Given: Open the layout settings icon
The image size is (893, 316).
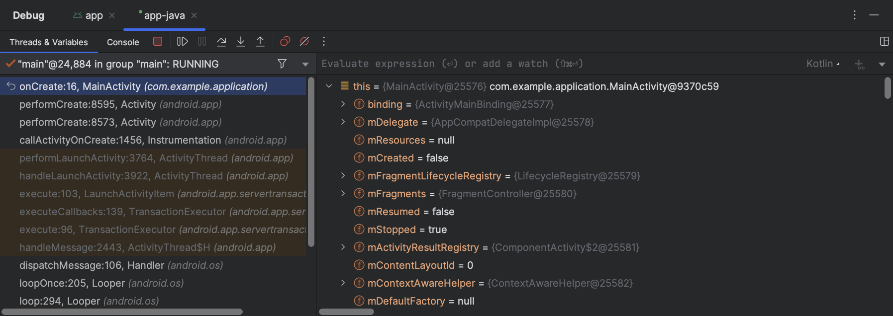Looking at the screenshot, I should pyautogui.click(x=884, y=42).
